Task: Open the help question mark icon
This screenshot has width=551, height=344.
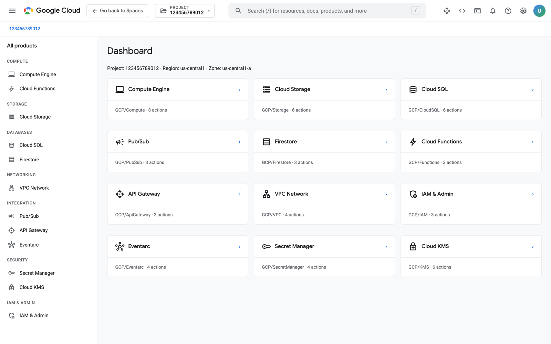Action: (508, 11)
